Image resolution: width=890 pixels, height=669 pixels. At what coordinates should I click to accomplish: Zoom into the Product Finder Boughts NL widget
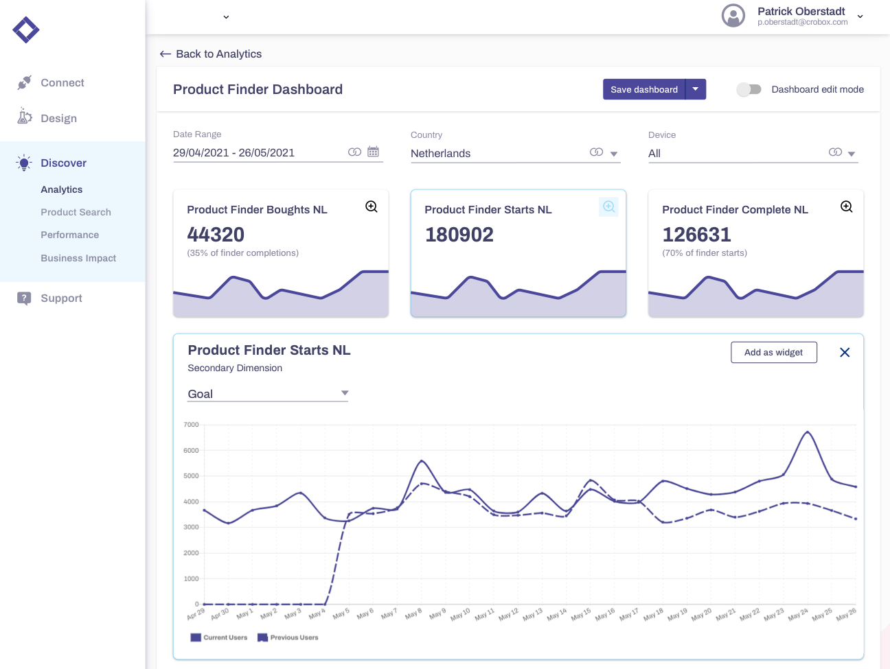(371, 206)
